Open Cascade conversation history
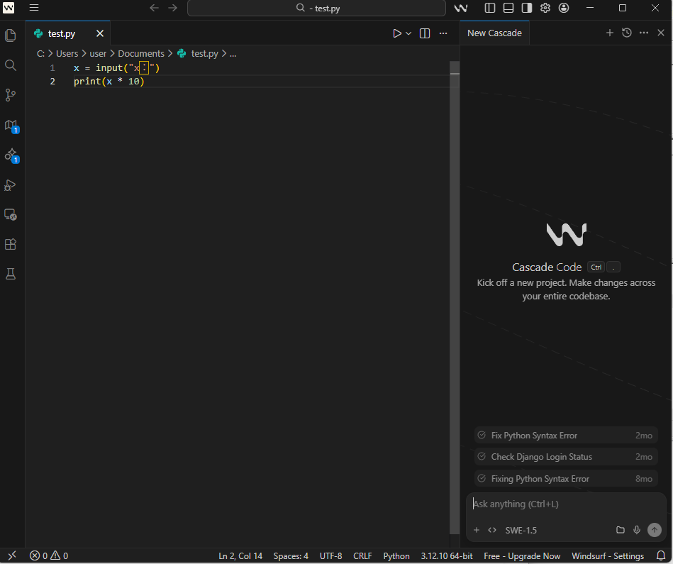Image resolution: width=673 pixels, height=564 pixels. [x=627, y=33]
